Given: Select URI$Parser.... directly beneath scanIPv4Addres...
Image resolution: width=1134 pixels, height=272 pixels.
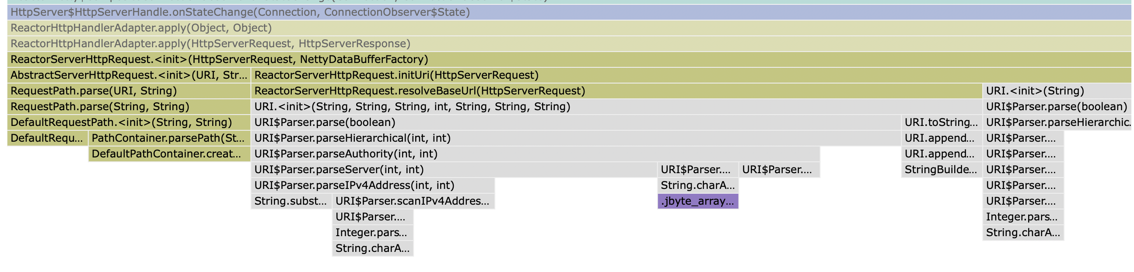Looking at the screenshot, I should click(x=373, y=217).
